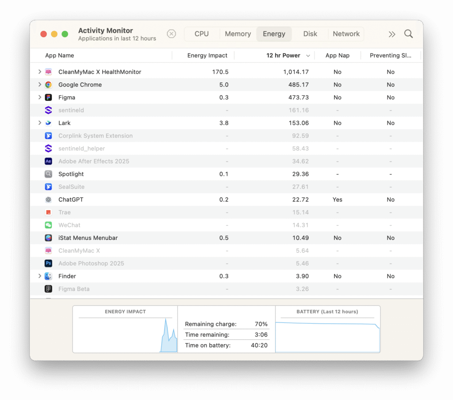Click the WeChat app icon
Image resolution: width=453 pixels, height=400 pixels.
pos(48,225)
